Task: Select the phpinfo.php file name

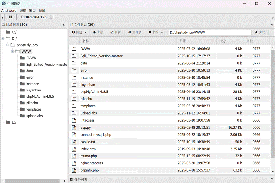Action: point(89,170)
